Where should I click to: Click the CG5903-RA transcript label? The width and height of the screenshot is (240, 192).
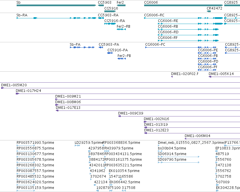pos(108,15)
